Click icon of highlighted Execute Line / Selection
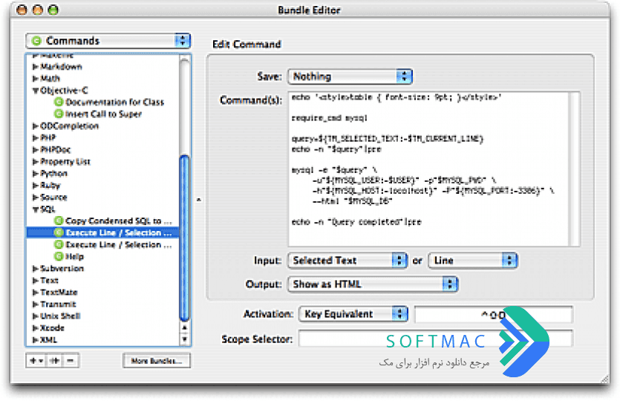This screenshot has height=401, width=620. coord(59,232)
